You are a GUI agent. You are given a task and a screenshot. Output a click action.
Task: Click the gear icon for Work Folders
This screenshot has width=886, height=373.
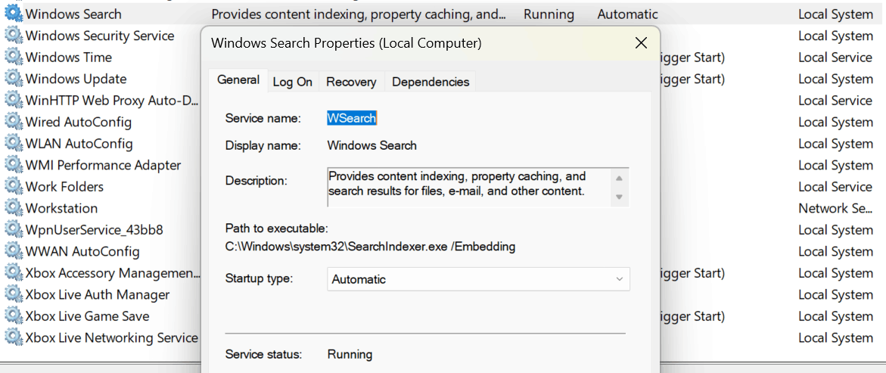click(13, 186)
